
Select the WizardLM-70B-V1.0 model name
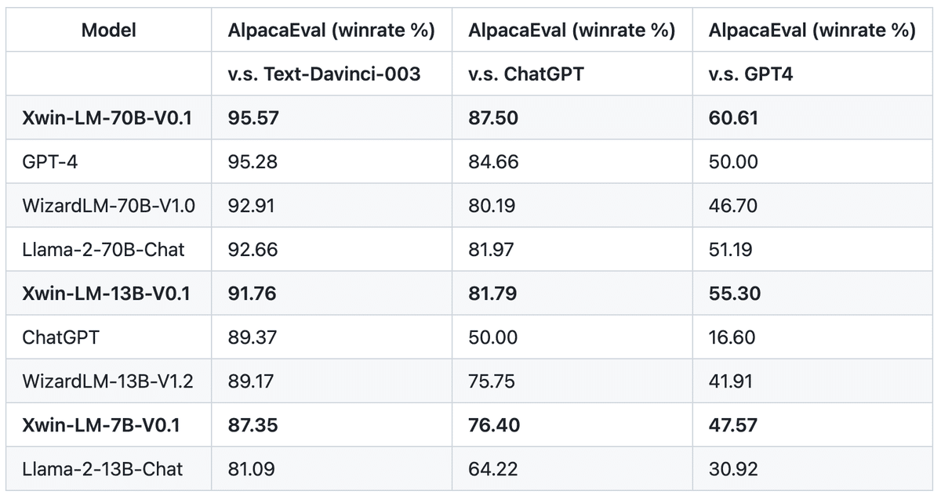[109, 206]
